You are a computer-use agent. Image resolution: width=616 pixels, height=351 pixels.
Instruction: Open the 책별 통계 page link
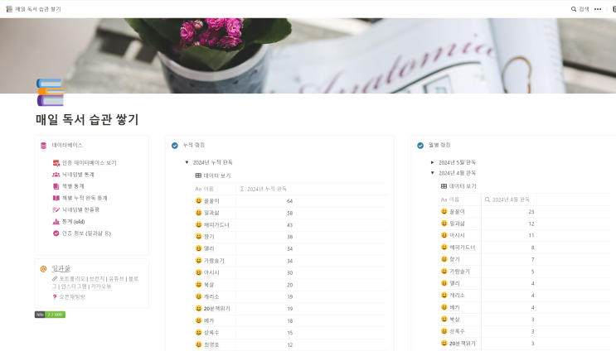[73, 186]
